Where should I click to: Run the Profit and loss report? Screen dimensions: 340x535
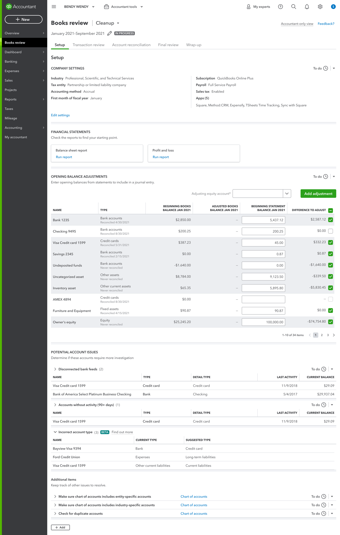coord(161,157)
